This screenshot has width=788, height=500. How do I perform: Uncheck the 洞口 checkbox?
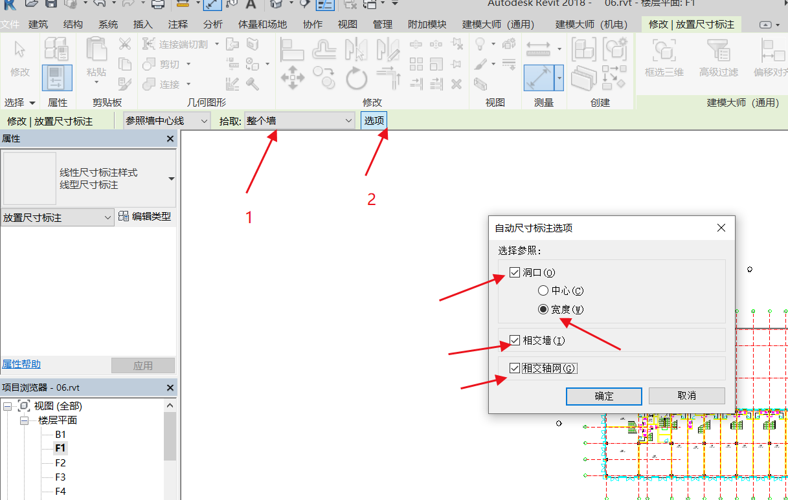point(515,272)
